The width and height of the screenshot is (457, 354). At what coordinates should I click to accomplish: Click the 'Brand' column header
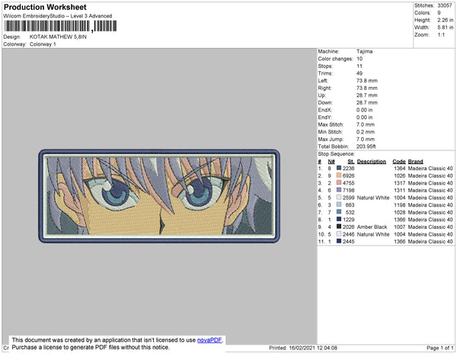tap(416, 162)
